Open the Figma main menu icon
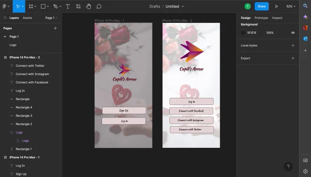311x177 pixels. coord(5,6)
